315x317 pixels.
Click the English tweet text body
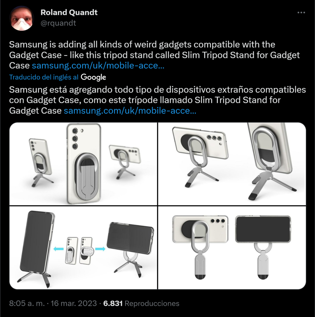click(x=154, y=55)
